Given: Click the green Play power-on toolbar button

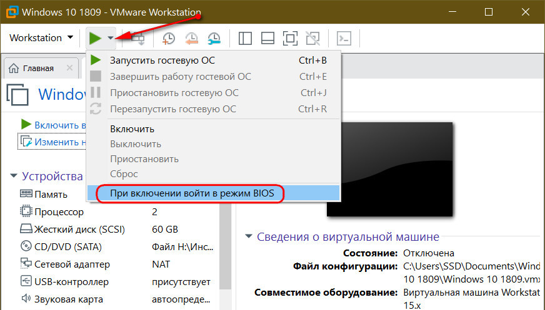Looking at the screenshot, I should click(95, 38).
